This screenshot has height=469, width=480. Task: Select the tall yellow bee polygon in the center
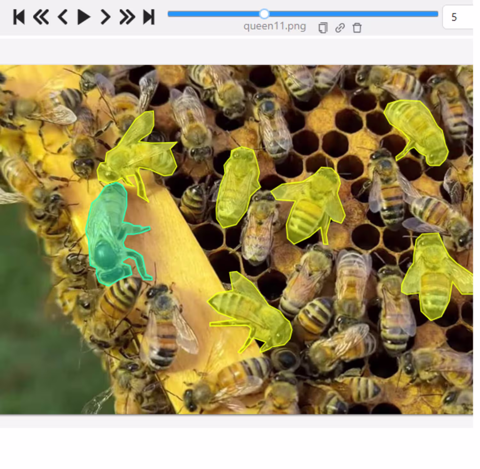click(x=237, y=187)
